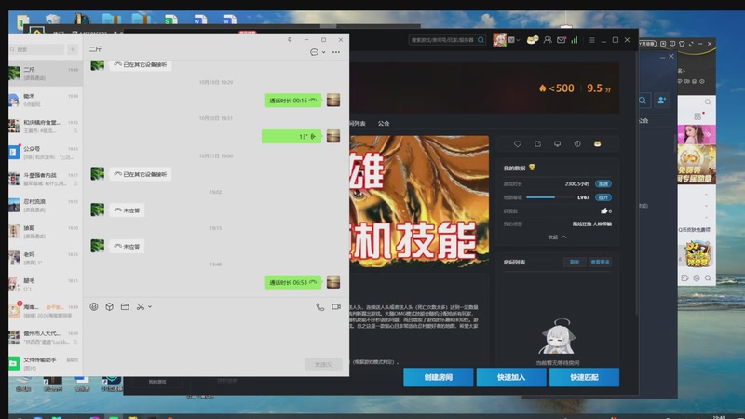The image size is (745, 419).
Task: Click the first 未应答 missed call message
Action: pyautogui.click(x=127, y=210)
